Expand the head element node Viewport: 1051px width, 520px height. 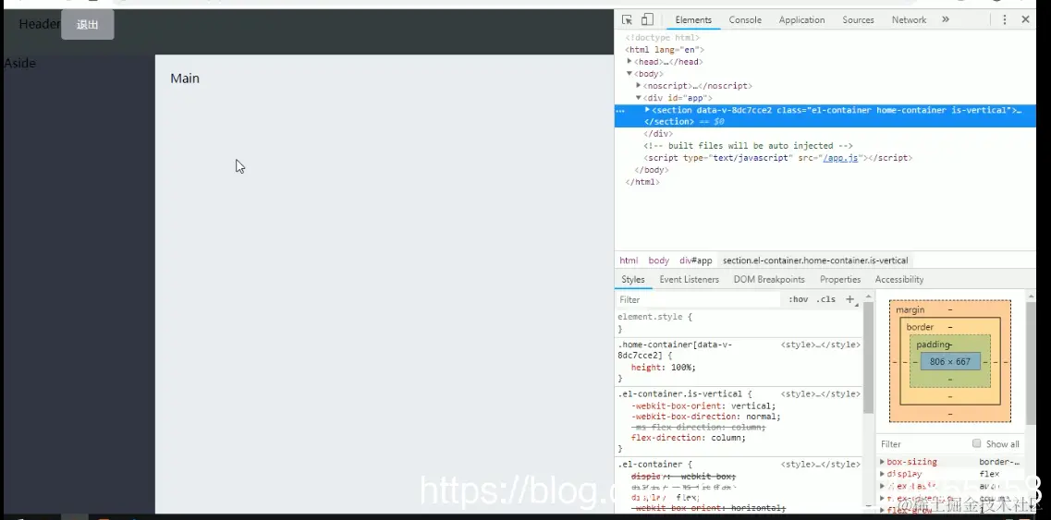click(x=629, y=62)
